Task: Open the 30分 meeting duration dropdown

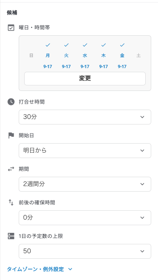Action: 85,117
